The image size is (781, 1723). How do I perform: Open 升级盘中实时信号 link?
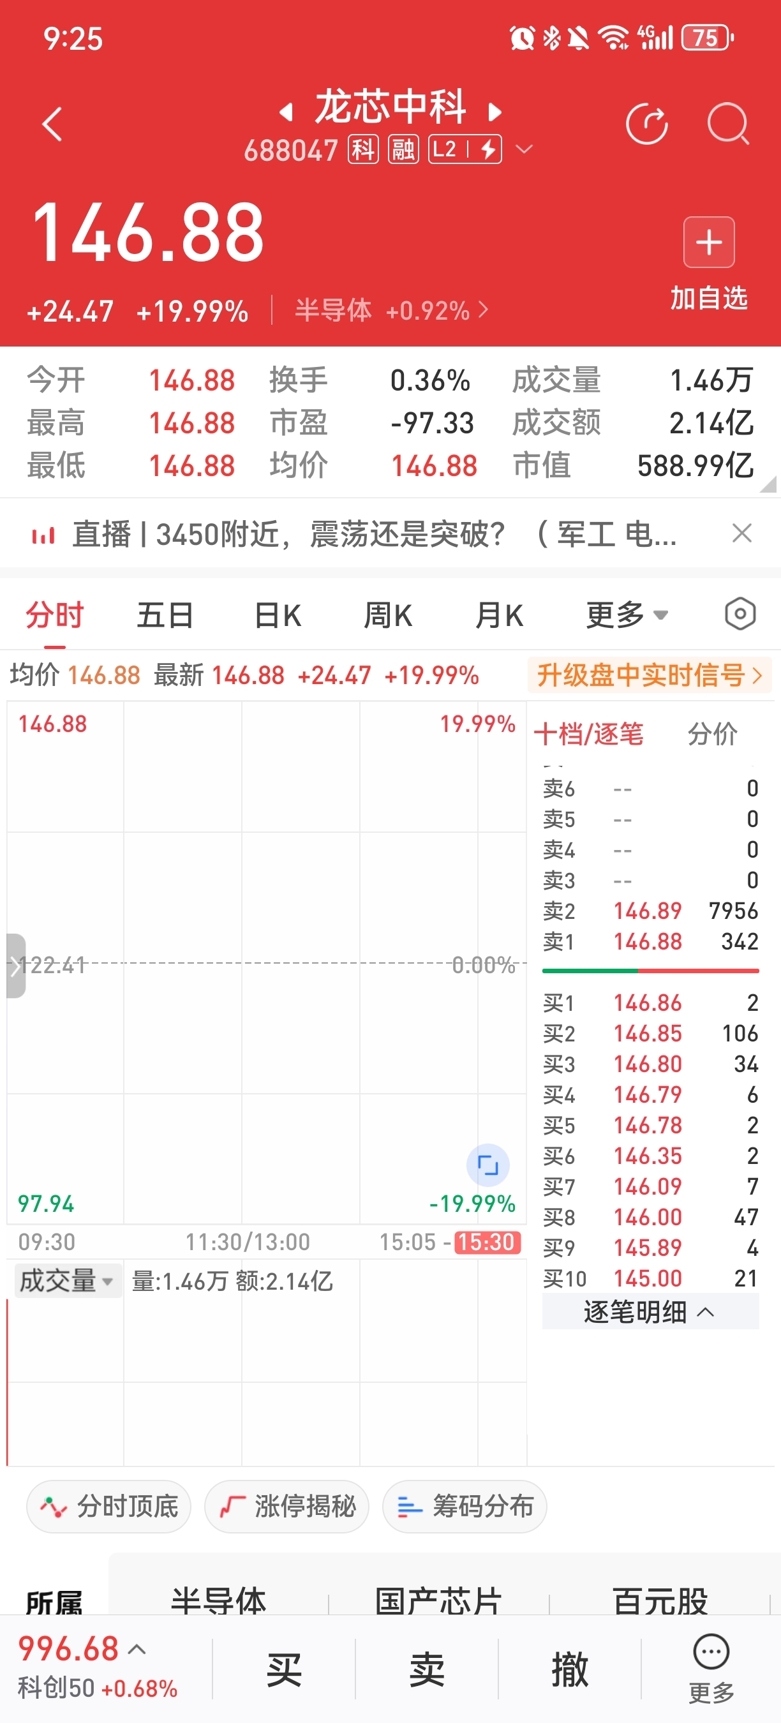pyautogui.click(x=650, y=675)
